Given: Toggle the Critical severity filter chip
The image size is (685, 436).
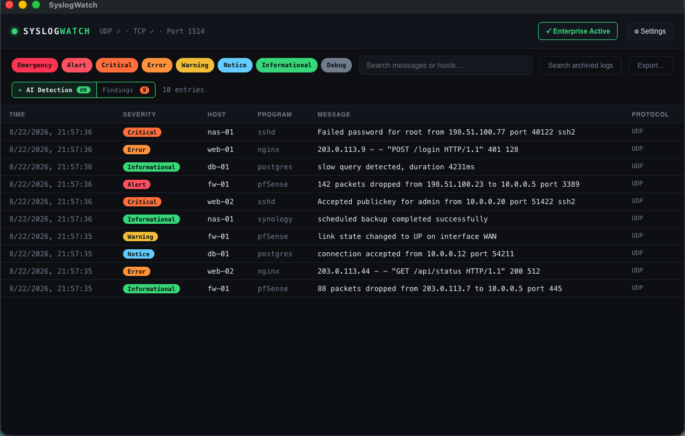Looking at the screenshot, I should coord(117,65).
